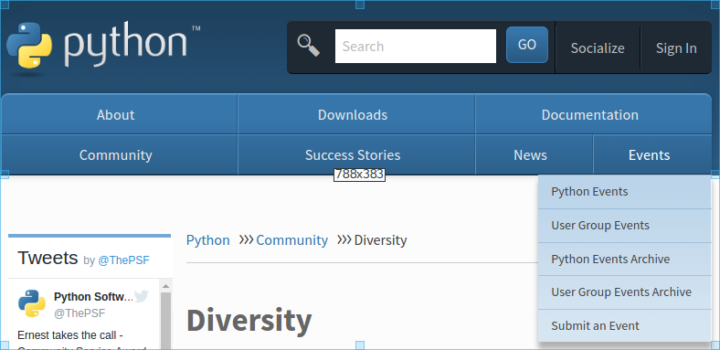Open the Sign In menu
This screenshot has height=350, width=720.
tap(676, 48)
